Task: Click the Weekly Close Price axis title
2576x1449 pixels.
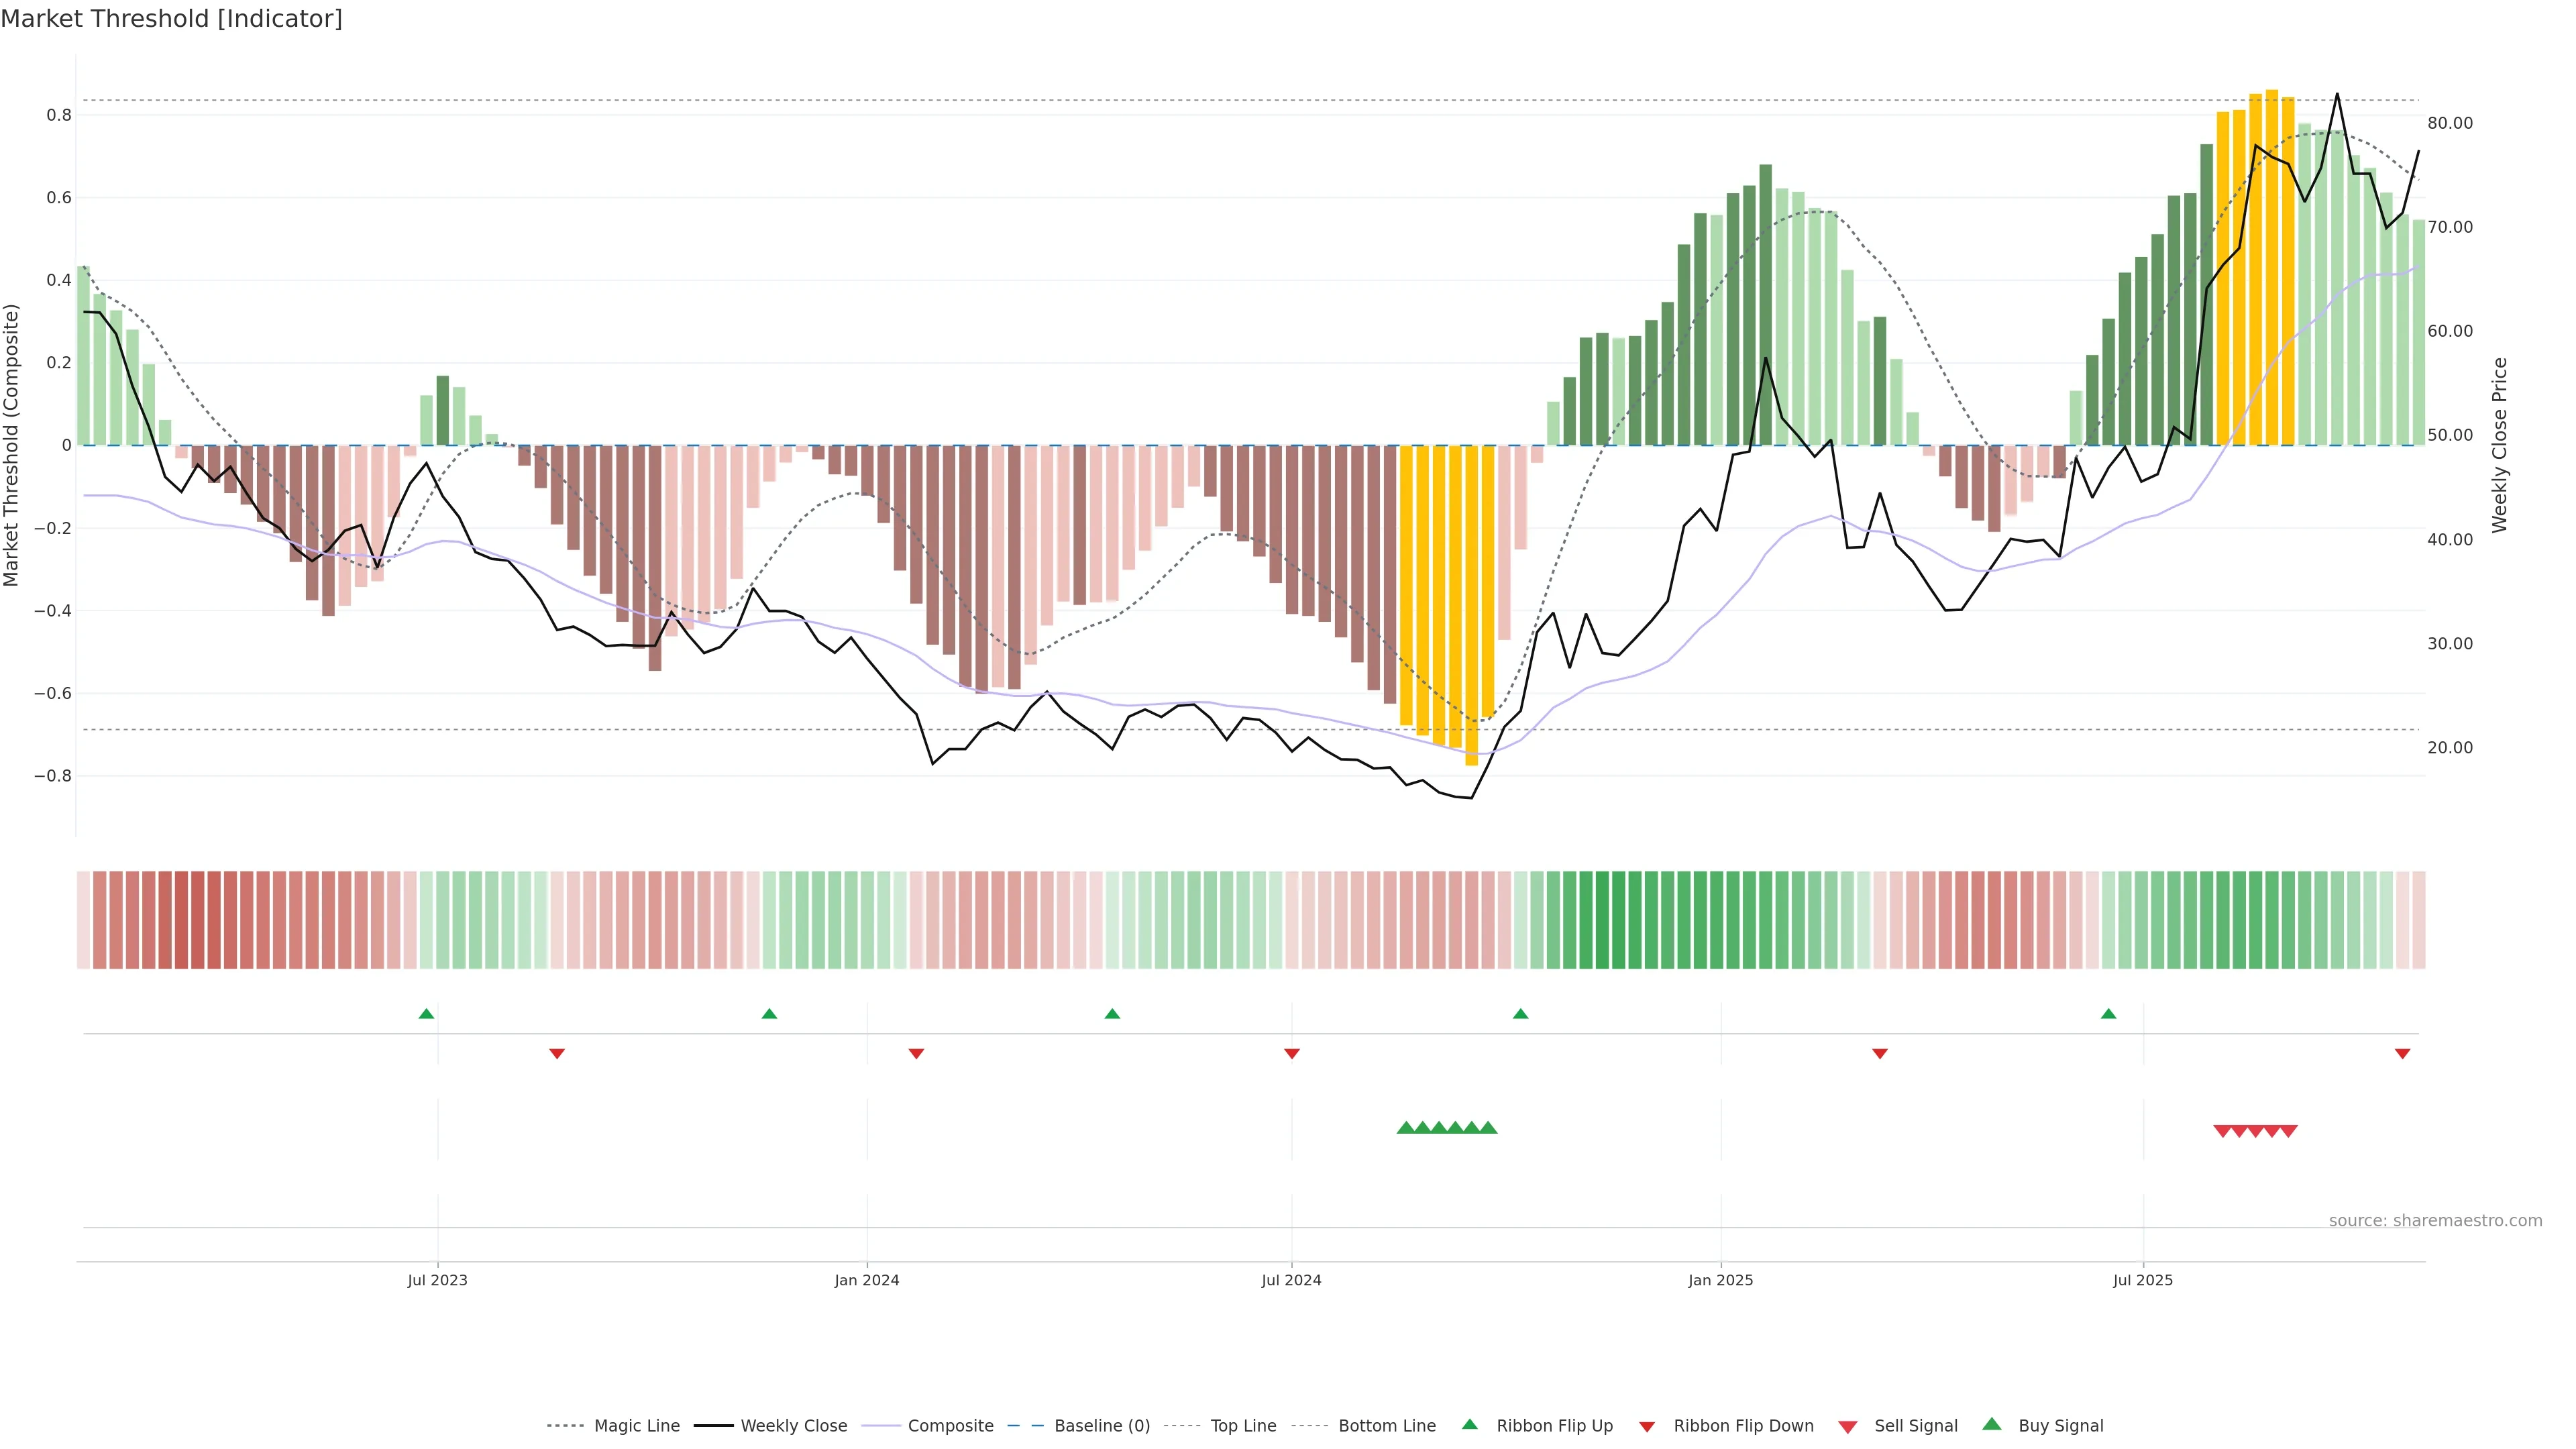Action: point(2499,445)
